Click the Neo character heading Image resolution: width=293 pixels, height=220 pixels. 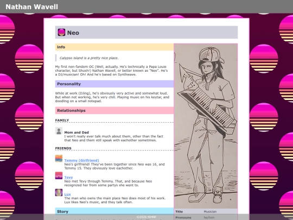(x=73, y=33)
